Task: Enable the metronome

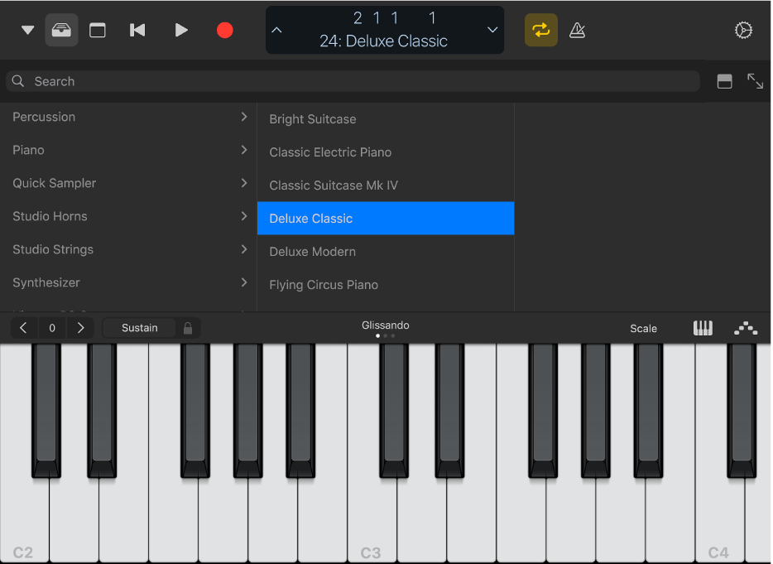Action: tap(577, 30)
